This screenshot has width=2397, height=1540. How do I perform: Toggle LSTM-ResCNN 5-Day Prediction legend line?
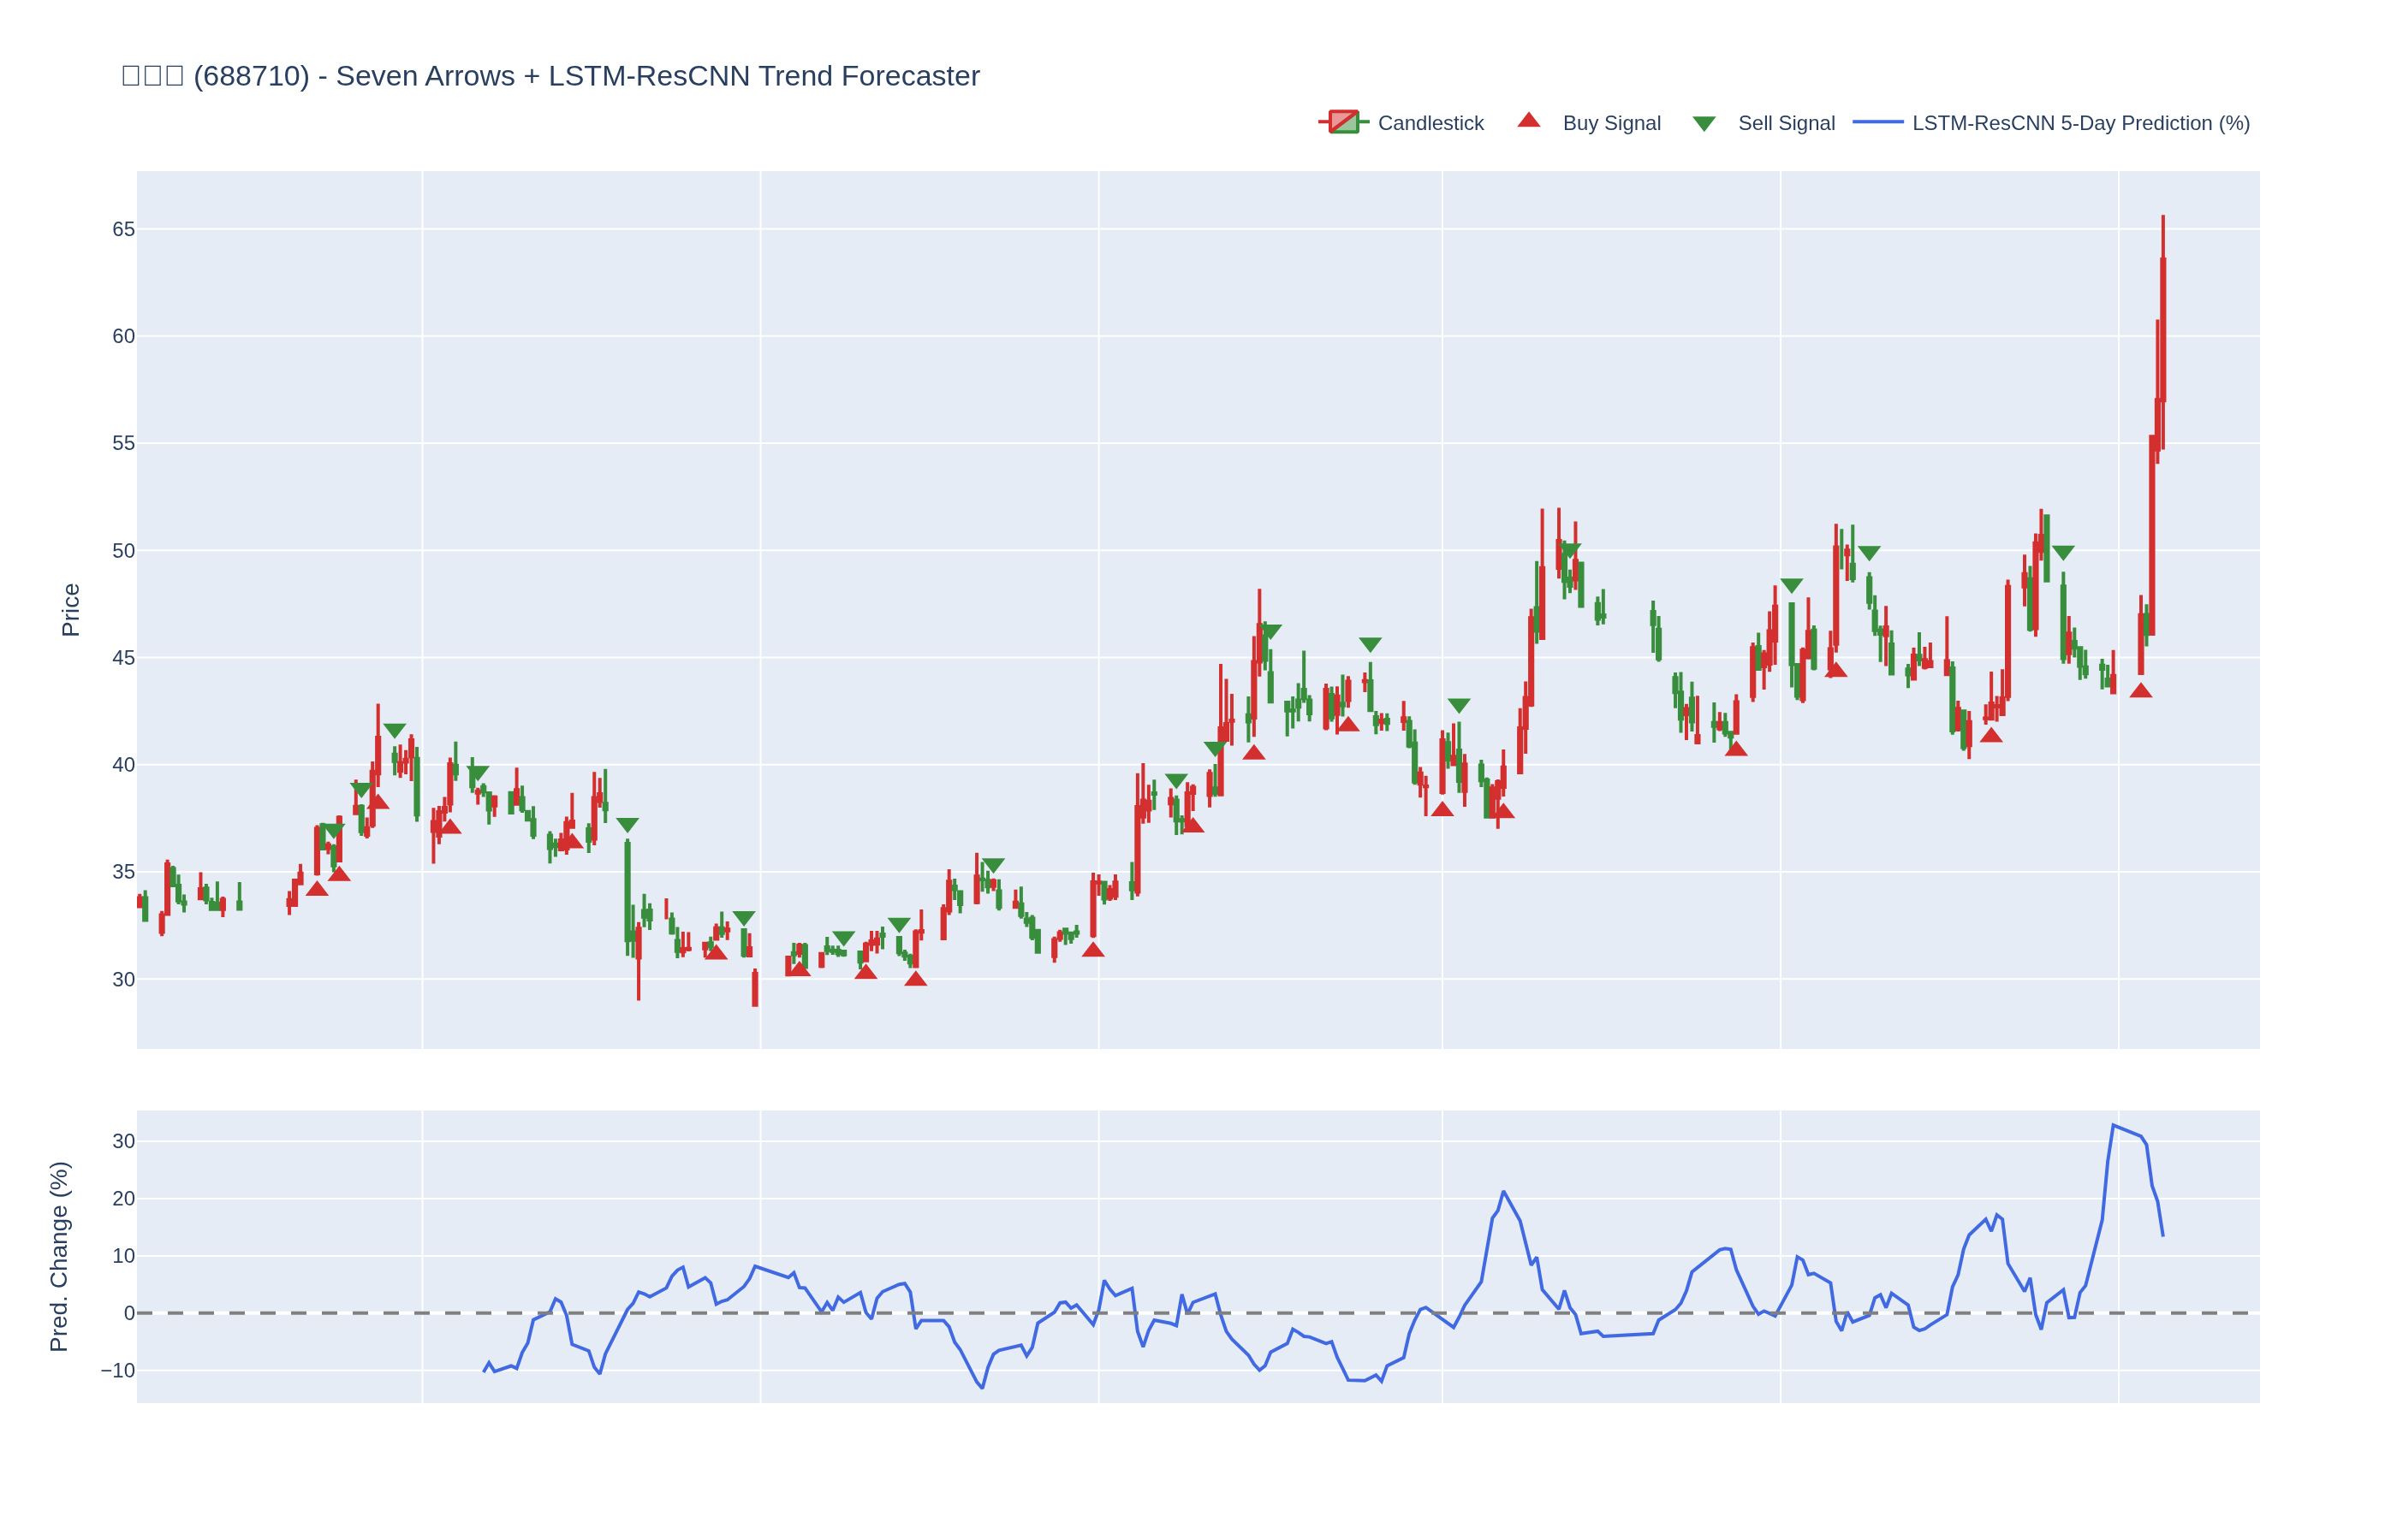click(x=1877, y=122)
